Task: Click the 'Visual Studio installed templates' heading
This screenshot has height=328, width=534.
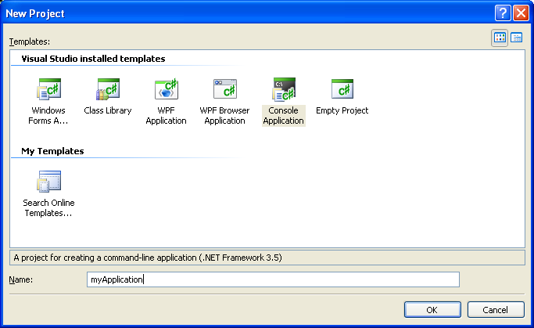Action: [93, 59]
